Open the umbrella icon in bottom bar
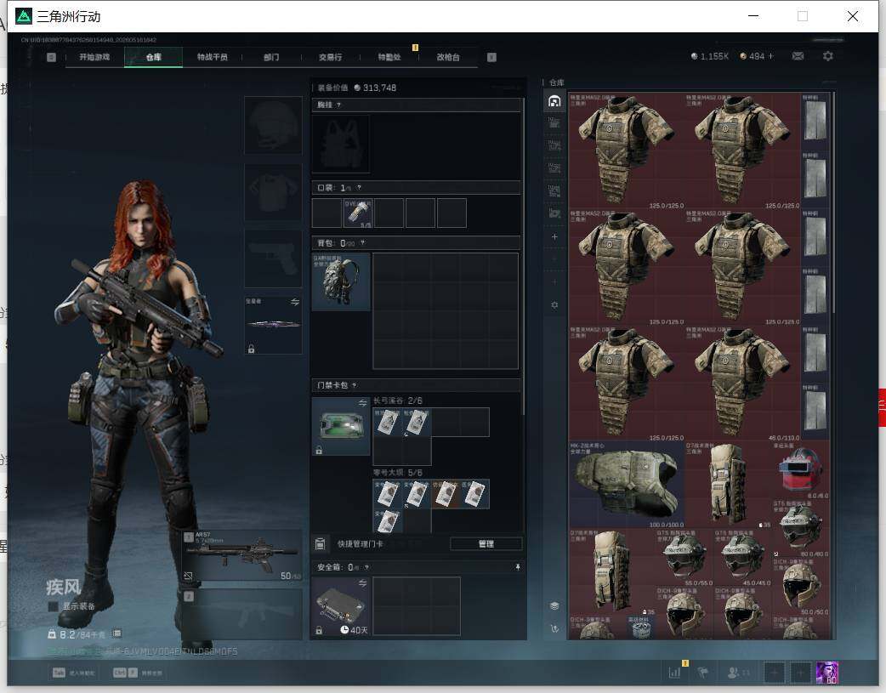Viewport: 886px width, 693px height. pos(703,672)
